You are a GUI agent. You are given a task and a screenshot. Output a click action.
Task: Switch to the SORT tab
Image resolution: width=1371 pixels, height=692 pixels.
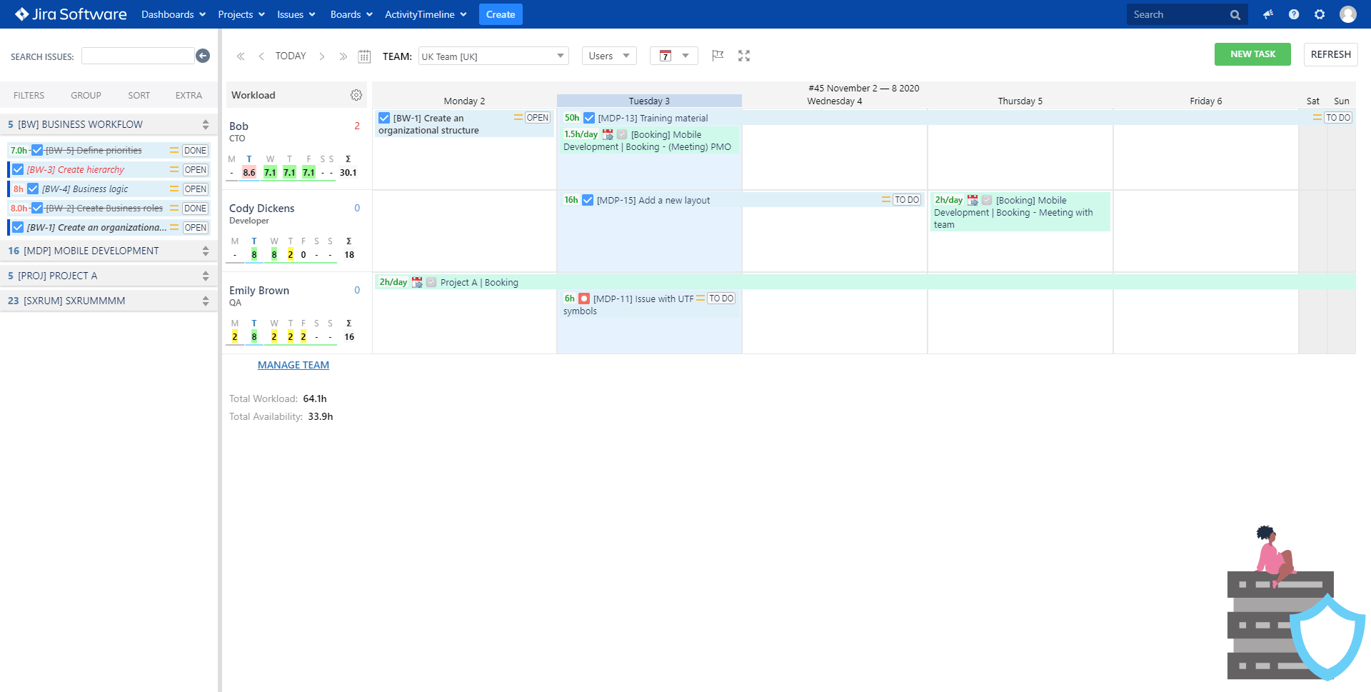point(139,95)
